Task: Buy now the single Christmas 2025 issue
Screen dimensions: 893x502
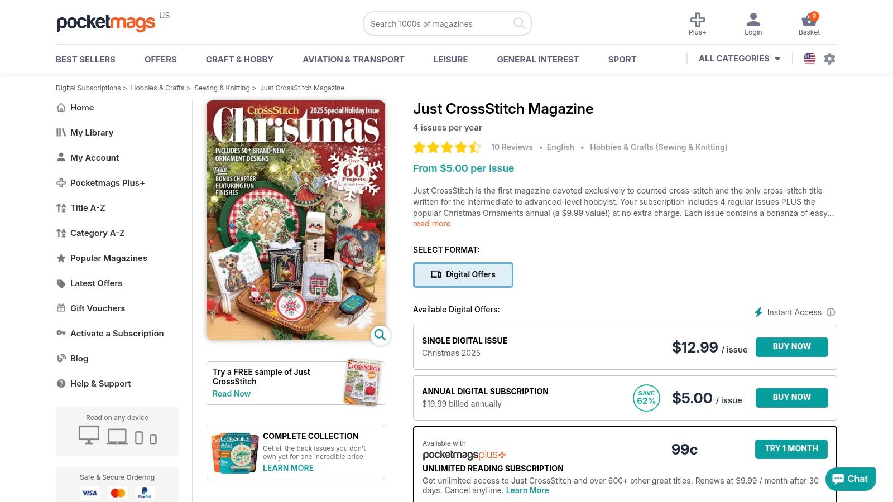Action: click(x=791, y=346)
